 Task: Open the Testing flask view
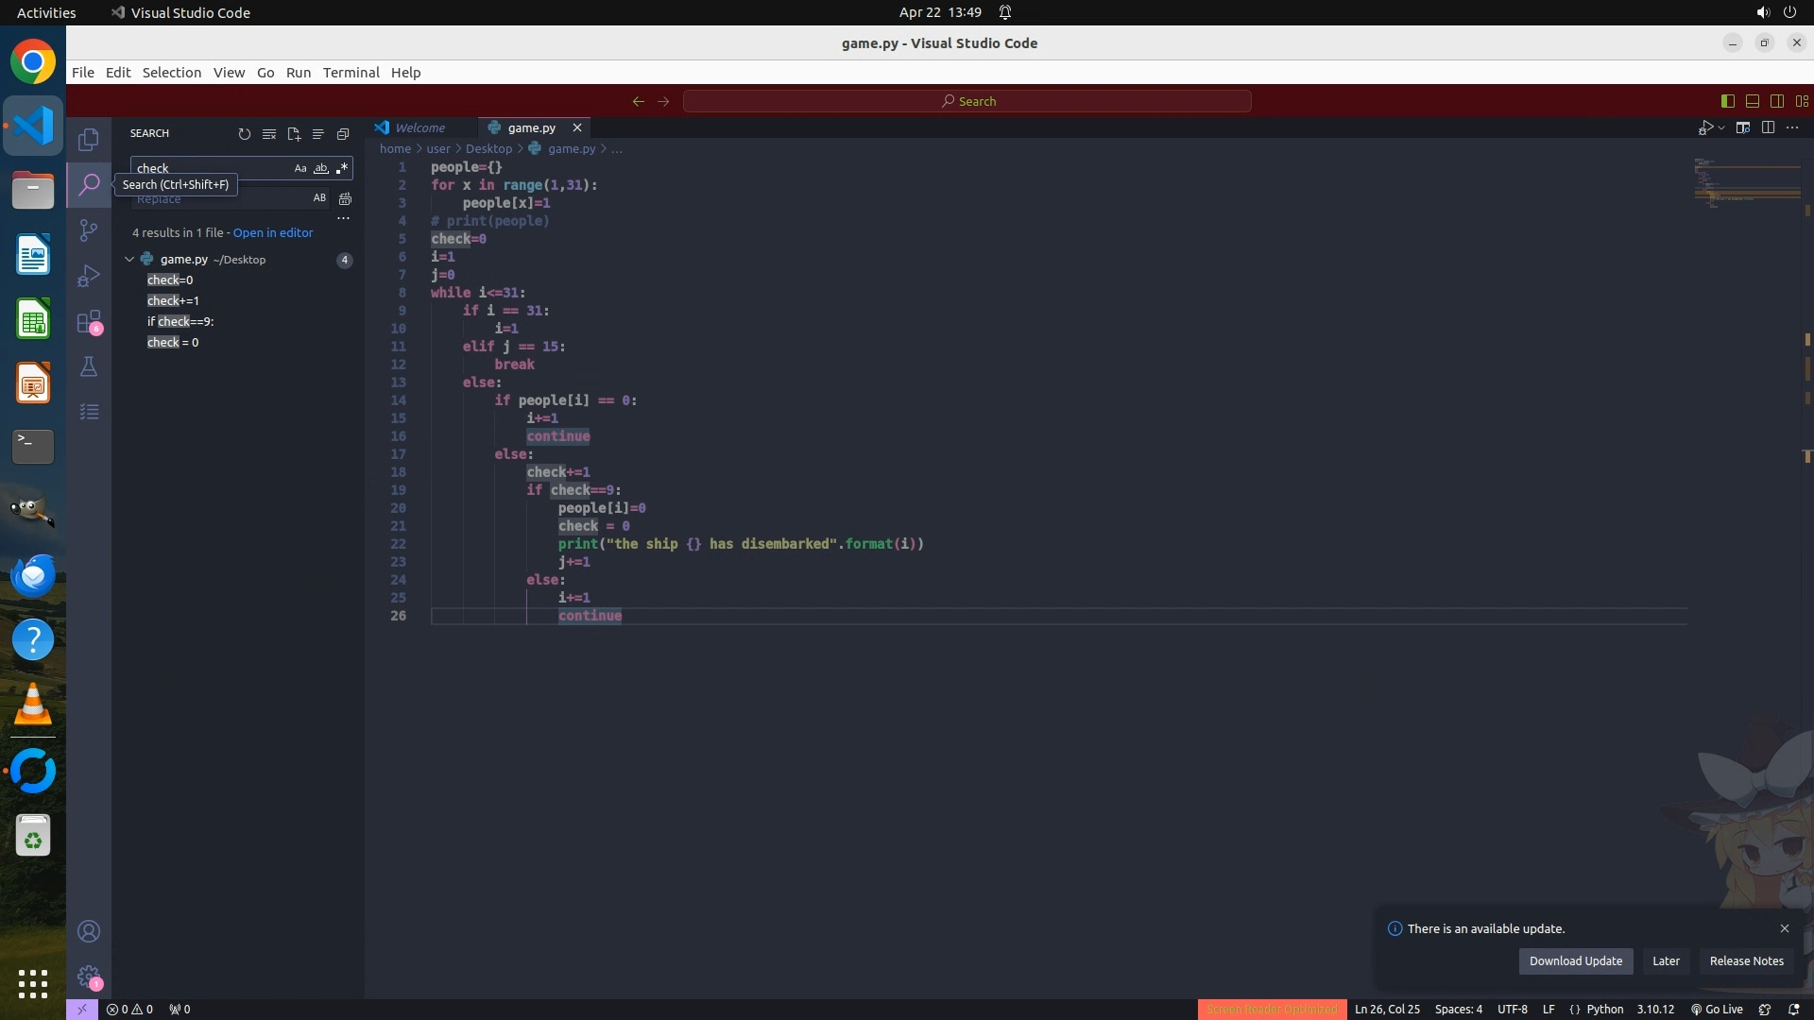89,366
